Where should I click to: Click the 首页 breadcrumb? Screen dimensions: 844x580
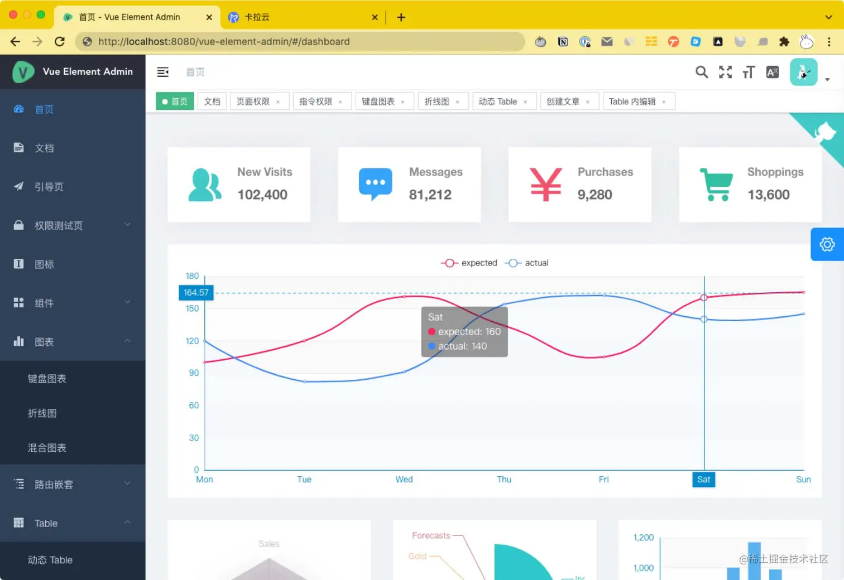[x=195, y=72]
